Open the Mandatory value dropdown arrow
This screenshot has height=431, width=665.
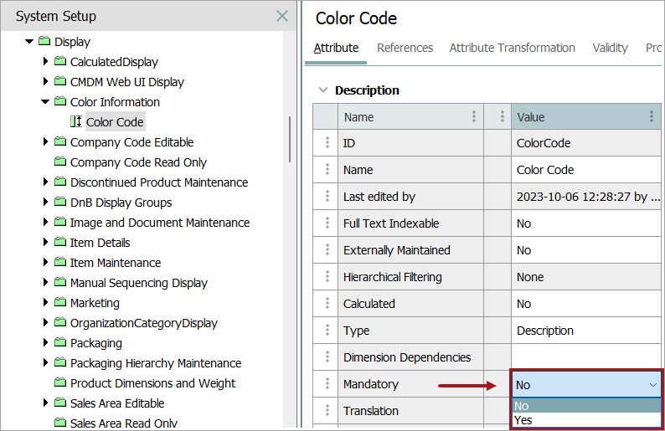point(652,385)
